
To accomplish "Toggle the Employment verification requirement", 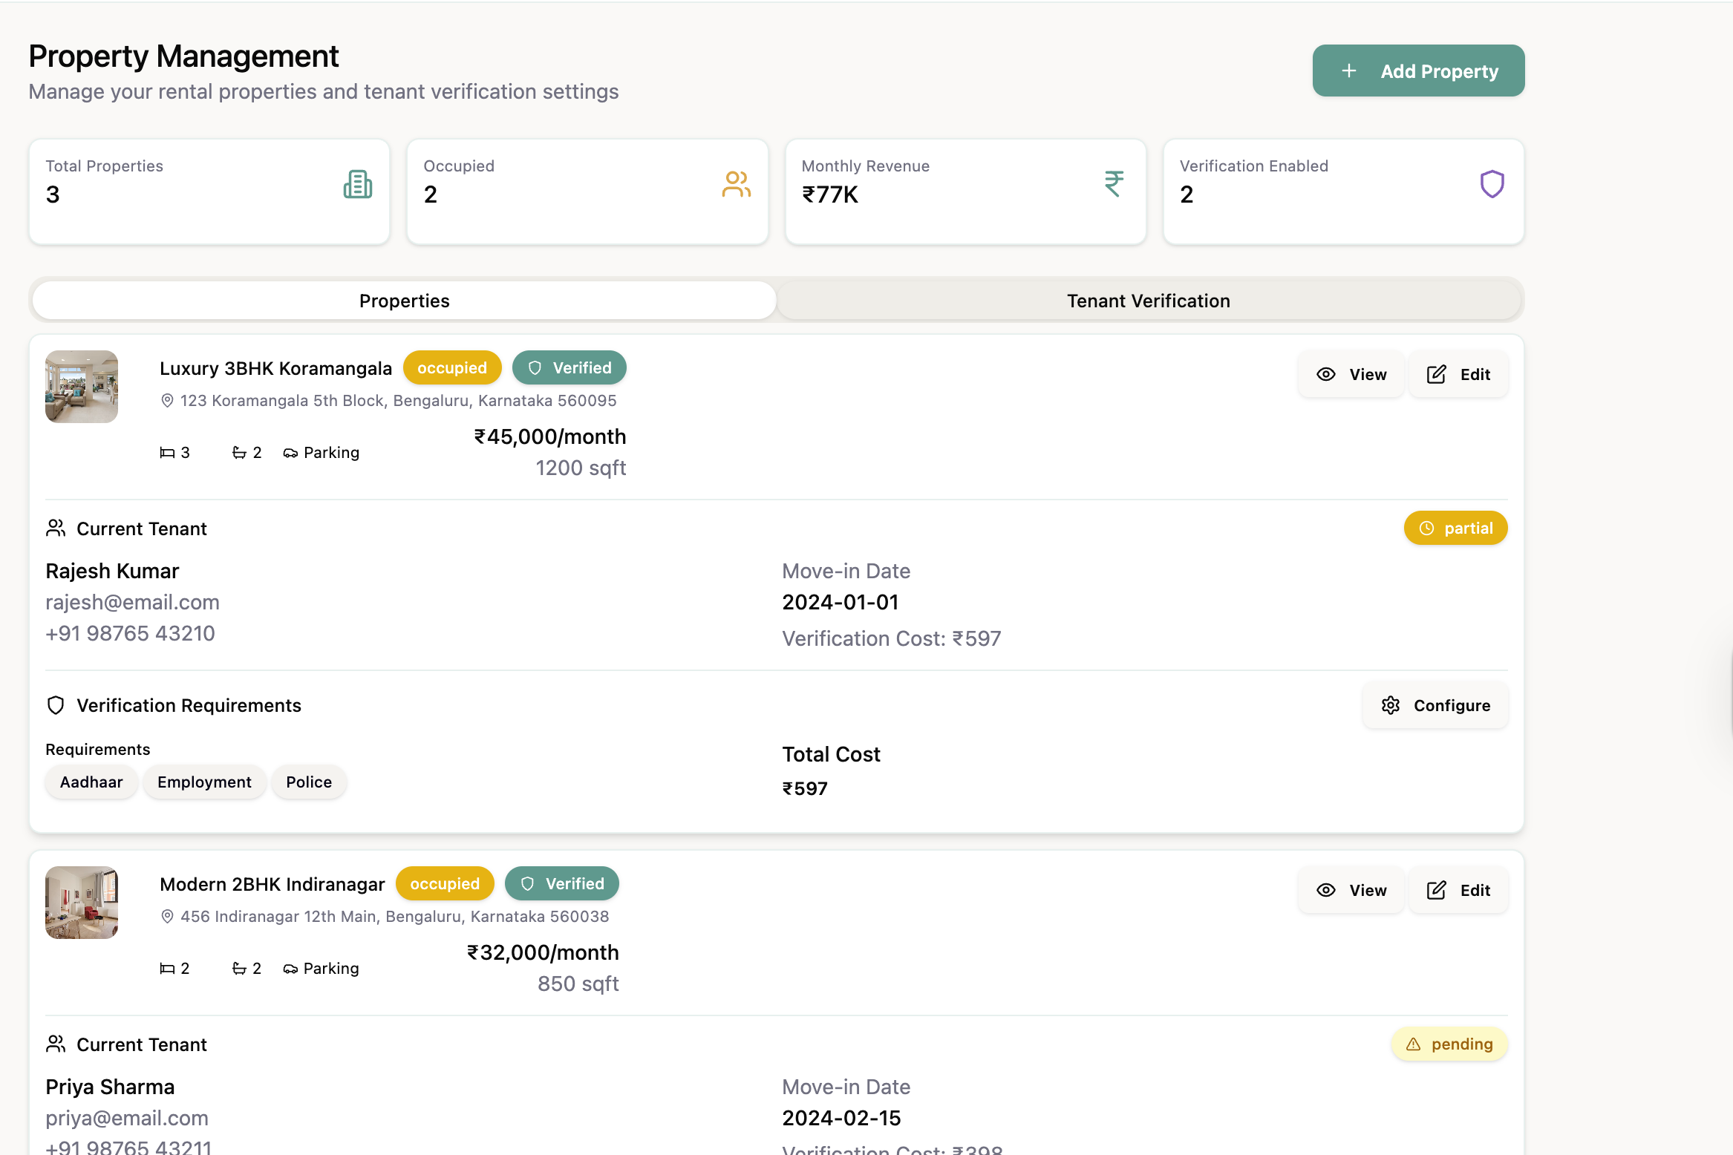I will [204, 782].
